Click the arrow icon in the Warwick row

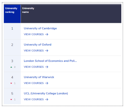pos(47,83)
